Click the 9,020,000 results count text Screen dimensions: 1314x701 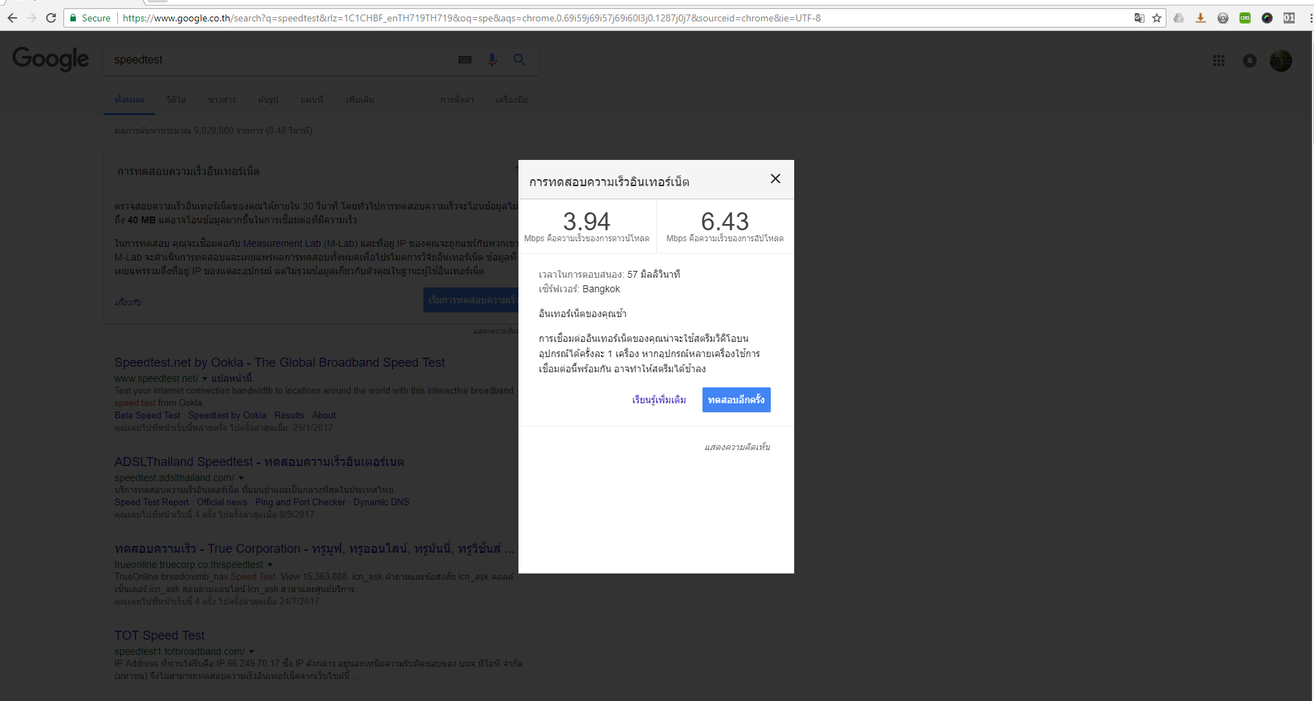pos(214,131)
